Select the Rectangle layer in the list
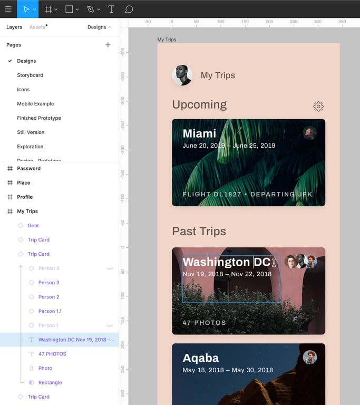360x405 pixels. click(50, 382)
